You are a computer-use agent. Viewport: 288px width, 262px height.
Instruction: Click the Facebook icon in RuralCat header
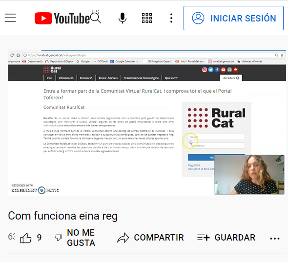(x=217, y=70)
